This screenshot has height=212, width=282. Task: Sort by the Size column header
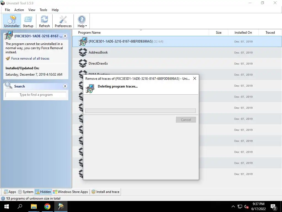coord(218,33)
